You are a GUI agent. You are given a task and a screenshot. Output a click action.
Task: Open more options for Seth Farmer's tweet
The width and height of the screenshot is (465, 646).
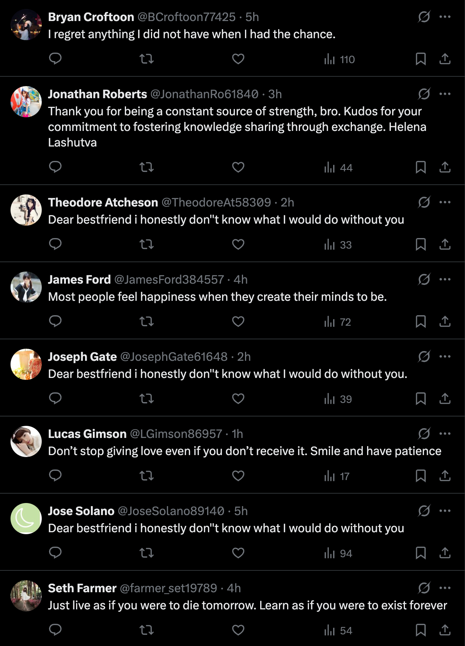(445, 588)
